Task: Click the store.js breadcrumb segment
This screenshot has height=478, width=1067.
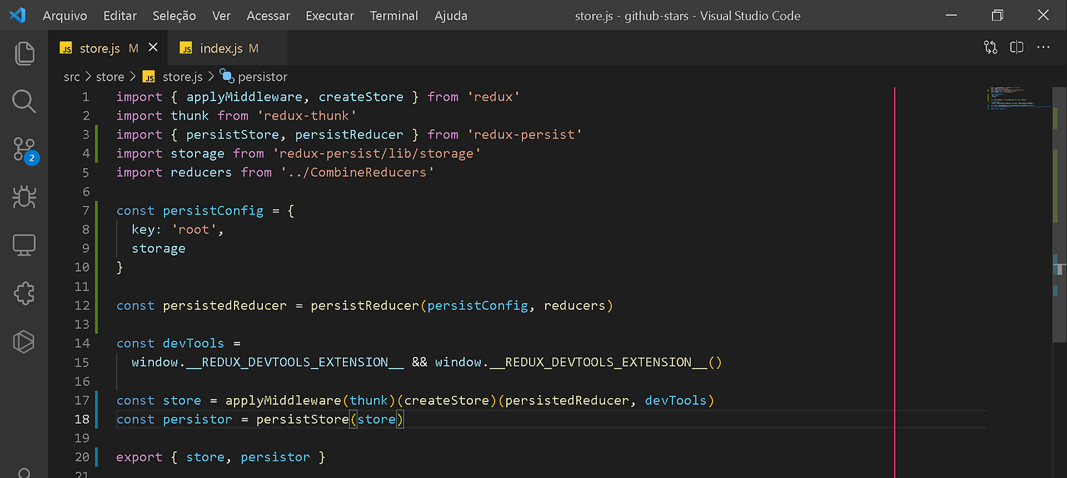Action: coord(182,76)
